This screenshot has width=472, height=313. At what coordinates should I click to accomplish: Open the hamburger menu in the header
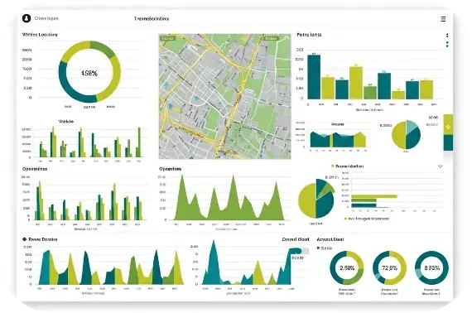coord(443,19)
